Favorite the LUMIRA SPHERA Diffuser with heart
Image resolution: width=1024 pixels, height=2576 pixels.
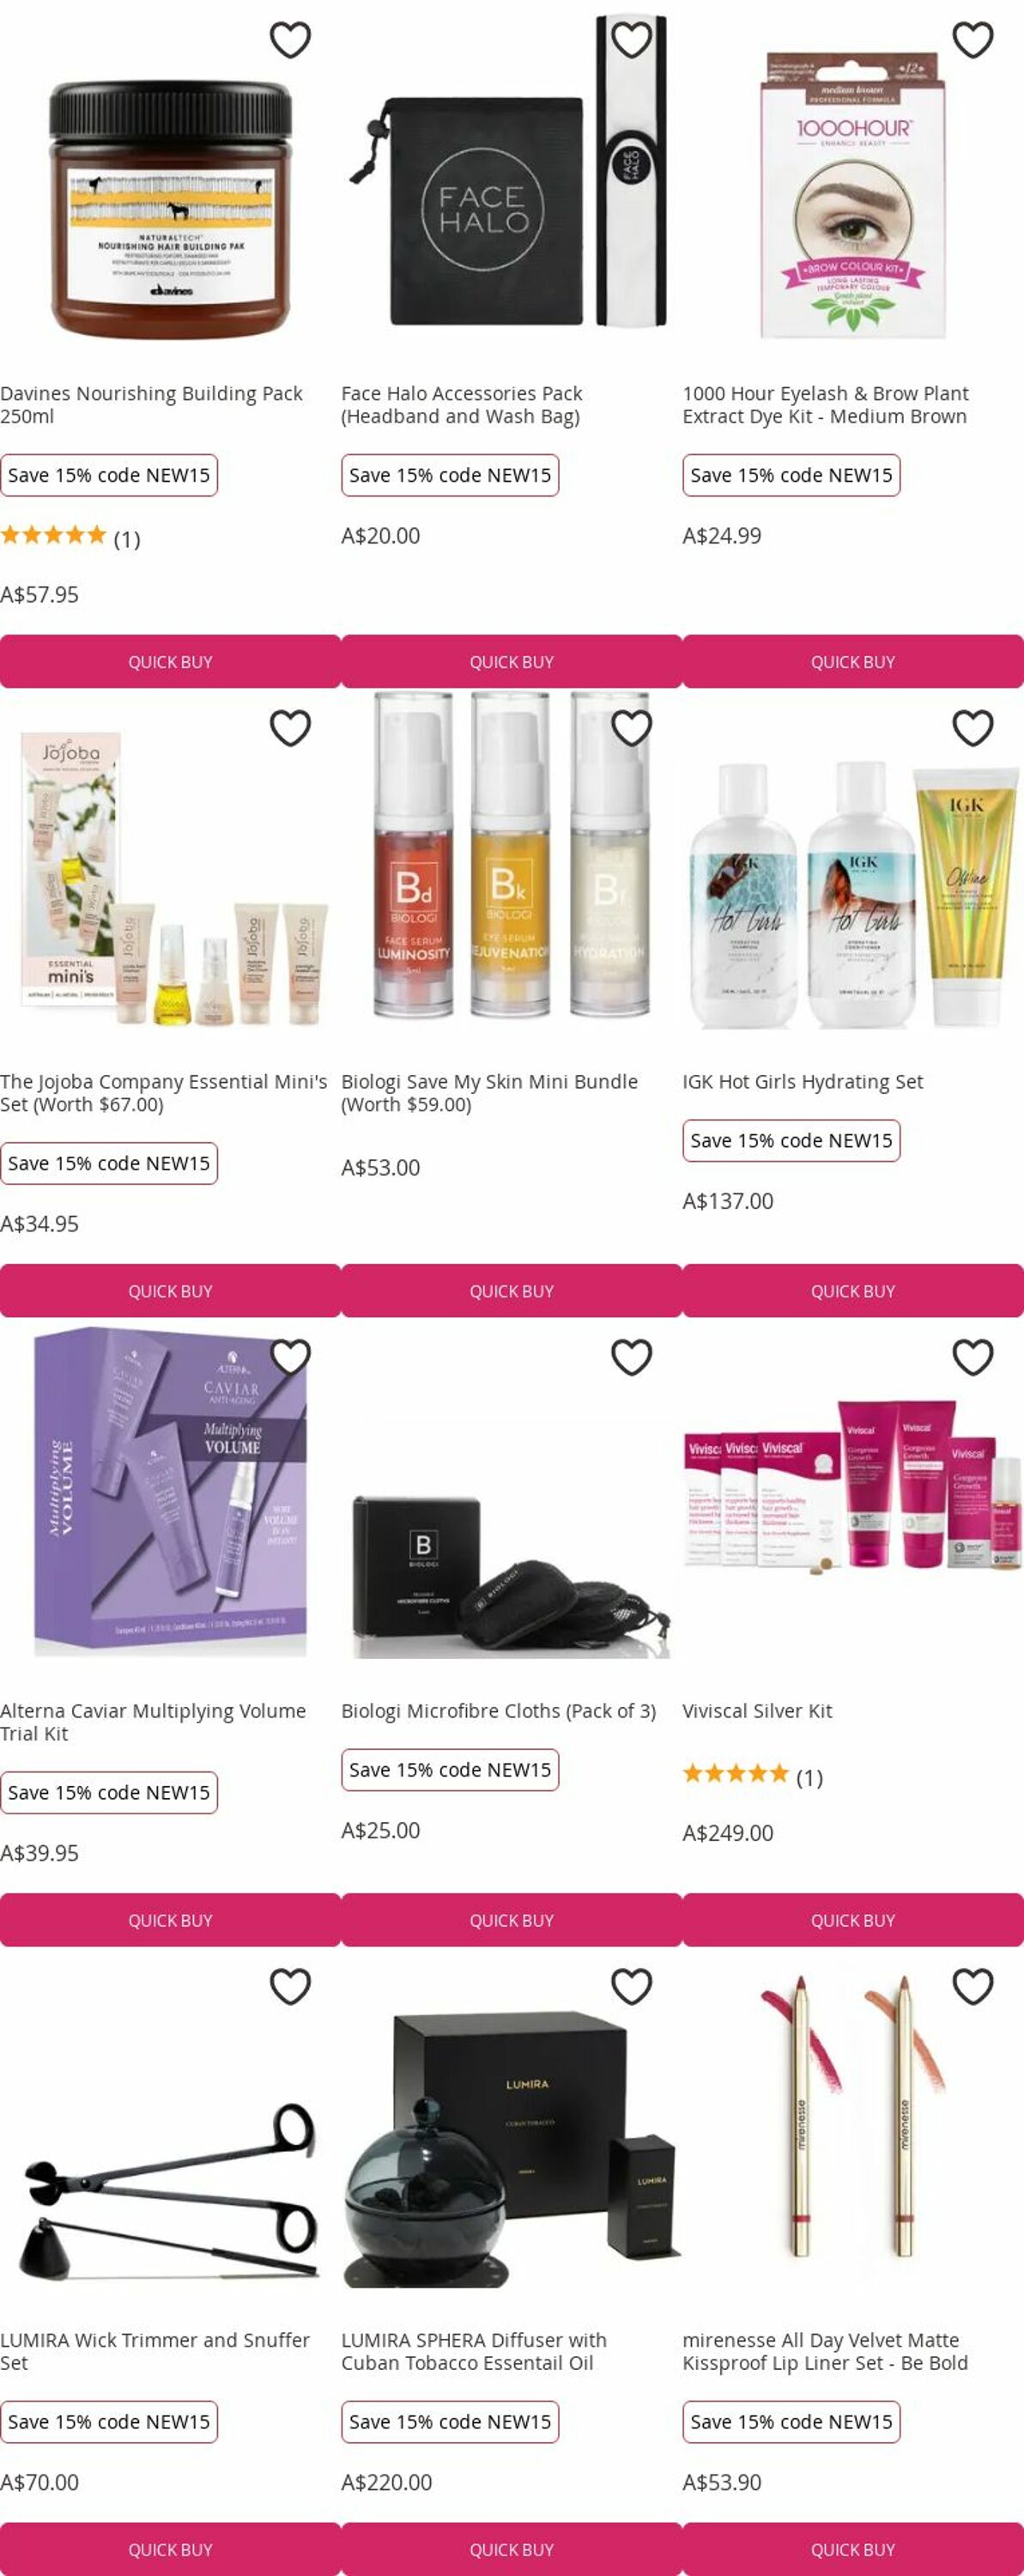pyautogui.click(x=631, y=1986)
